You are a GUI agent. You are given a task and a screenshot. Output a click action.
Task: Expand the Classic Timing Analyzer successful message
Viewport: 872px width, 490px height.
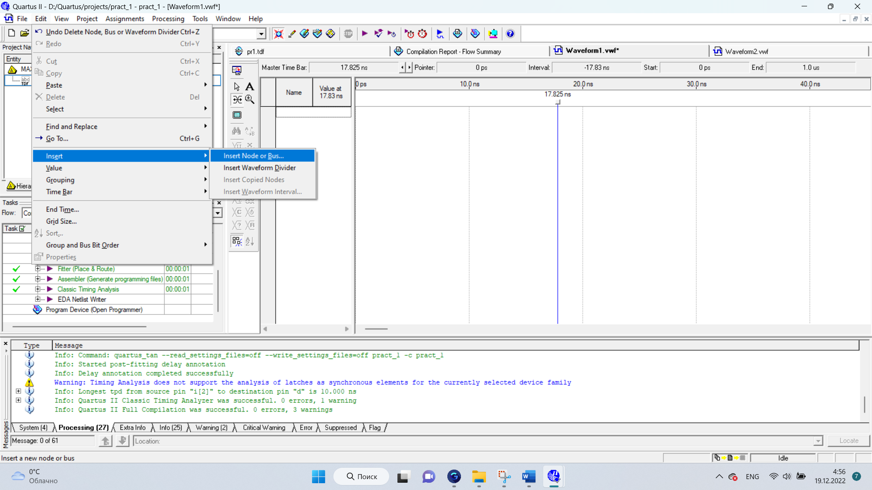tap(18, 400)
